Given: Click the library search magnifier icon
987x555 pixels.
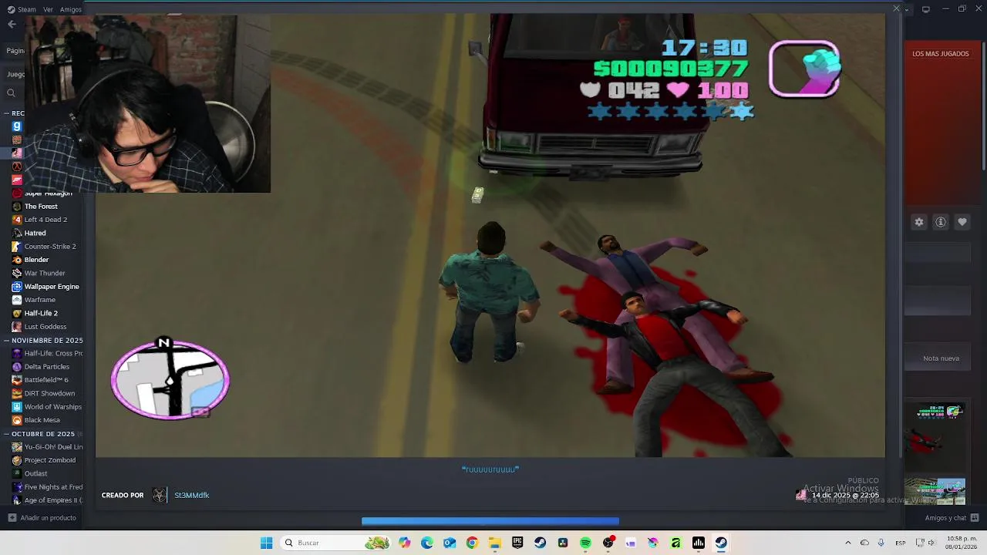Looking at the screenshot, I should tap(11, 93).
